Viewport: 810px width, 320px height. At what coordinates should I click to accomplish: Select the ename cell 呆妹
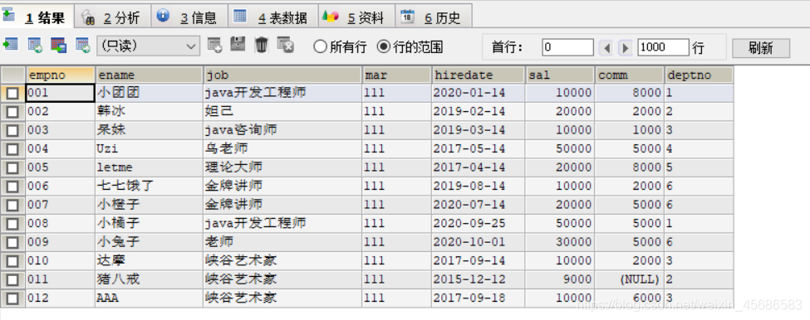click(150, 130)
